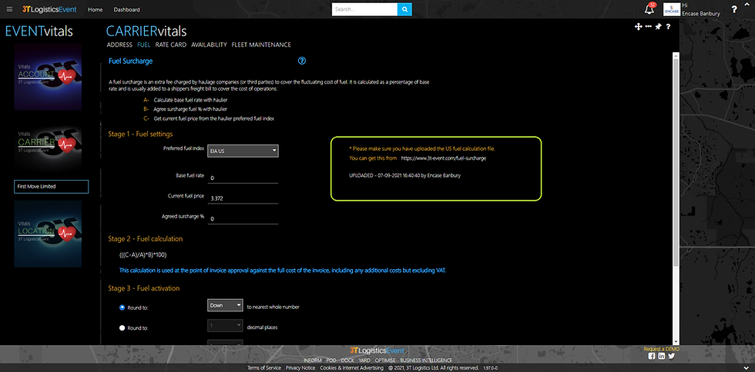Open the panel ellipsis options

(x=648, y=27)
